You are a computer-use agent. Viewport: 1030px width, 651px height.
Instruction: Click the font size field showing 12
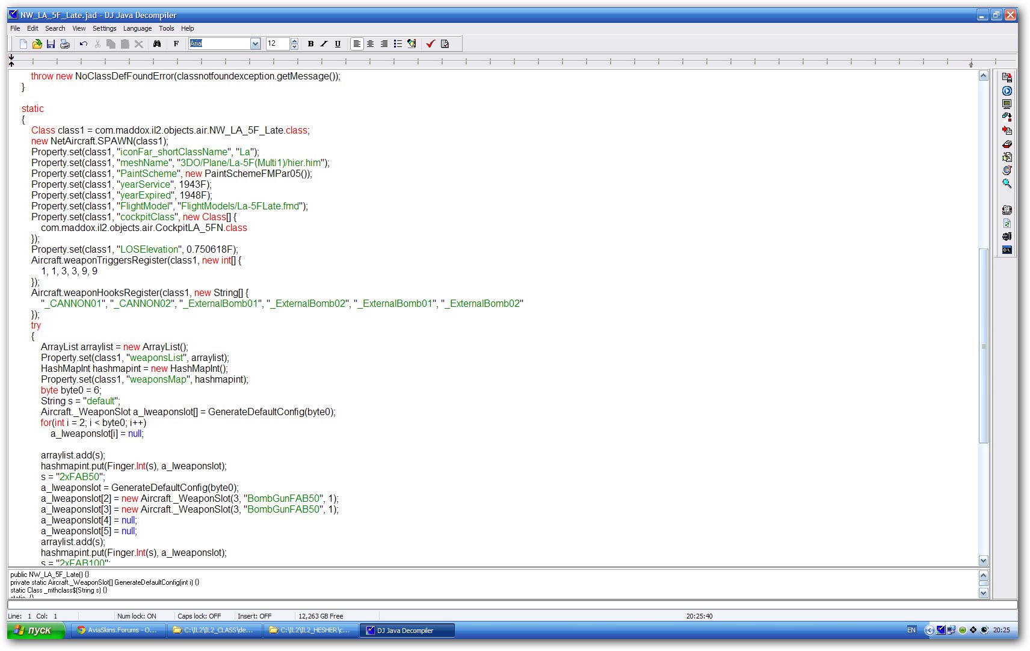278,43
